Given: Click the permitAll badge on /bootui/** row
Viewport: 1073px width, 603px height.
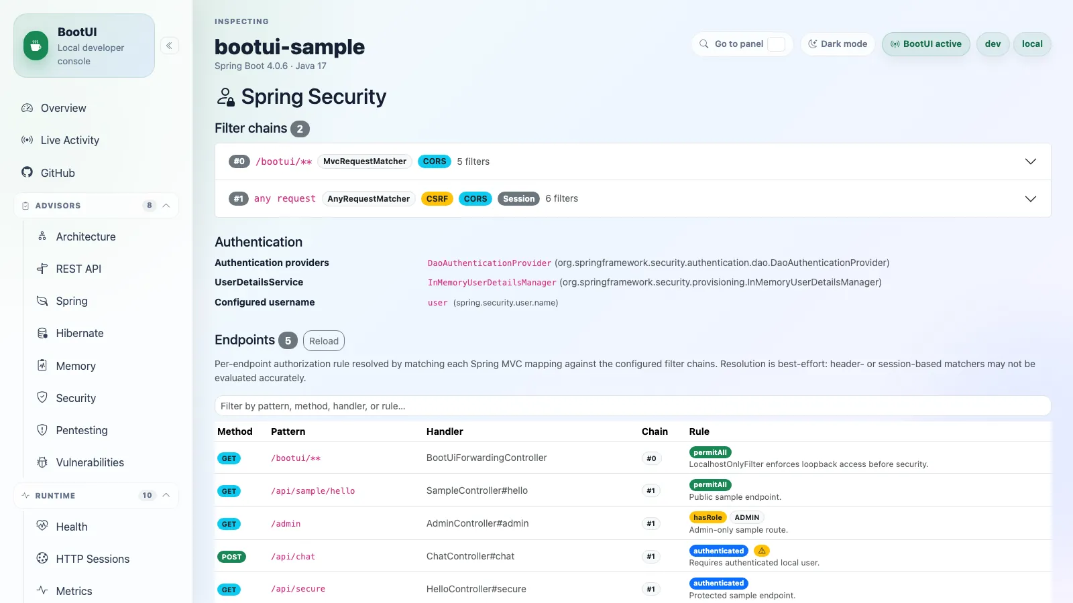Looking at the screenshot, I should 710,452.
